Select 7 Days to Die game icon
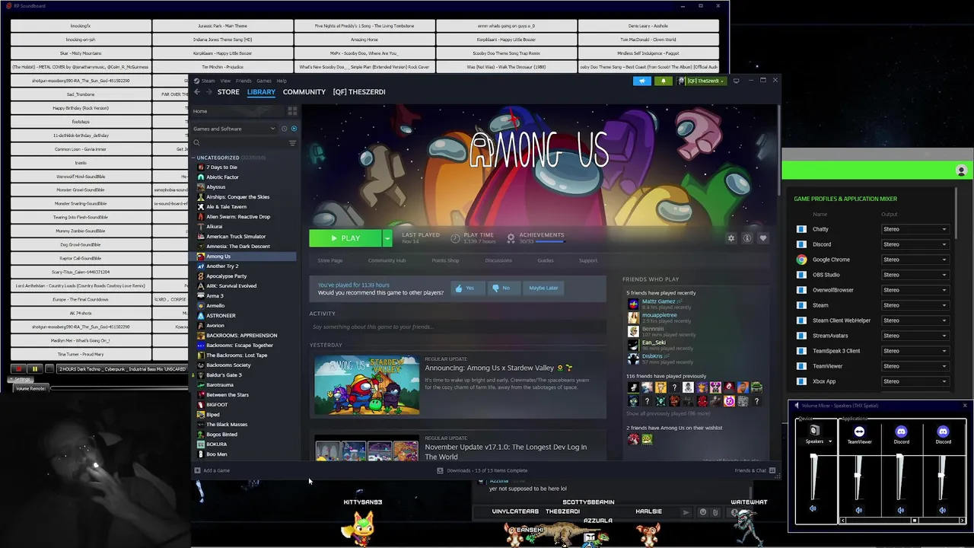 pos(201,167)
